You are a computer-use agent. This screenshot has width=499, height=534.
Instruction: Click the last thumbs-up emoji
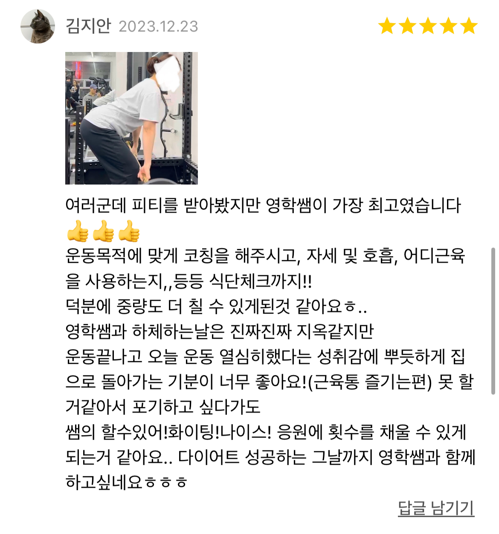coord(129,231)
